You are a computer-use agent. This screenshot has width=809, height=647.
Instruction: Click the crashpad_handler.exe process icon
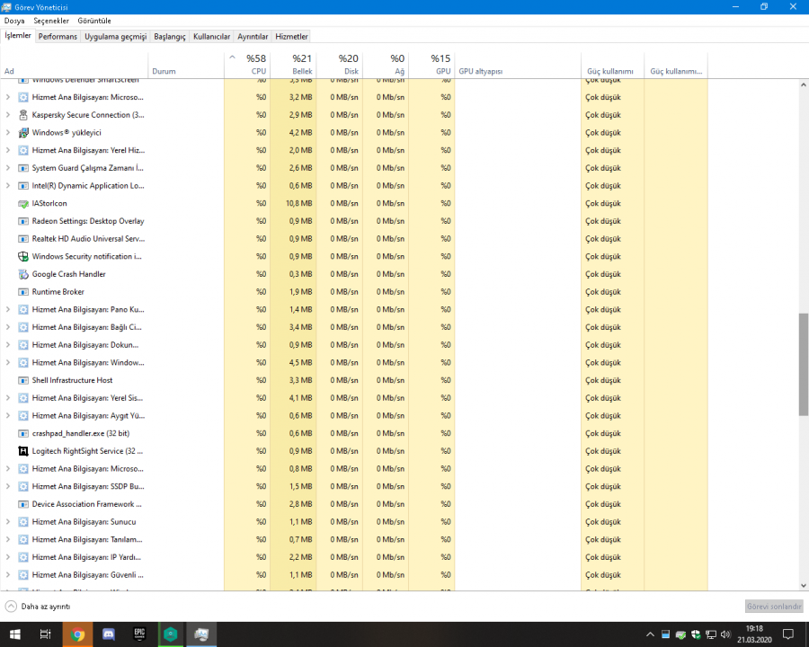[x=22, y=433]
